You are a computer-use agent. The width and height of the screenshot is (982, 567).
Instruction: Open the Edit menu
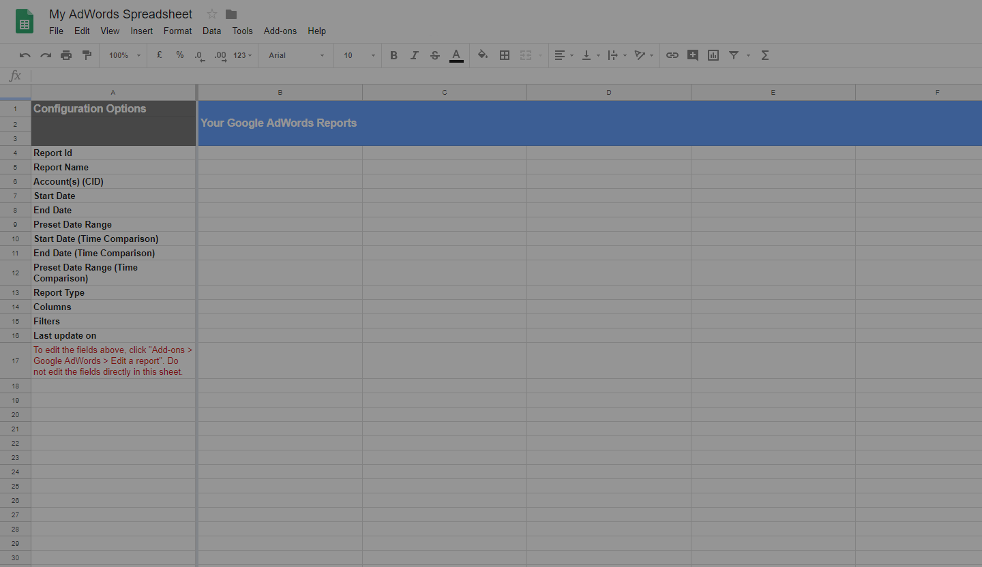[82, 31]
